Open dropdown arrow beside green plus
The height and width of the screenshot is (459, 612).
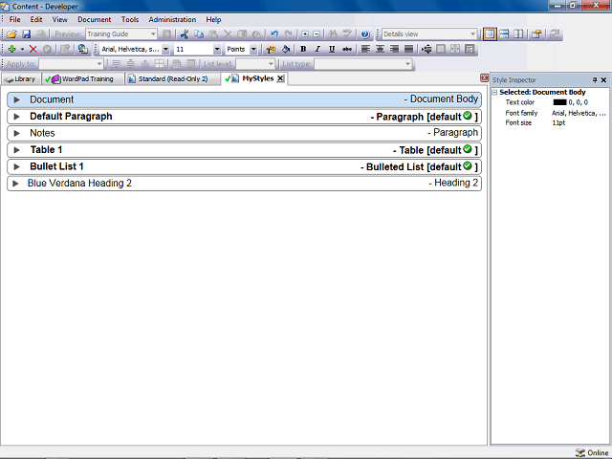(x=22, y=49)
